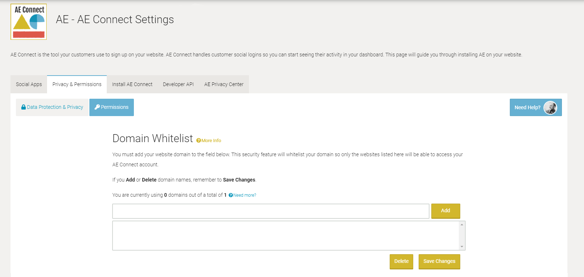Click the question mark icon beside More Info
This screenshot has height=277, width=584.
click(199, 141)
